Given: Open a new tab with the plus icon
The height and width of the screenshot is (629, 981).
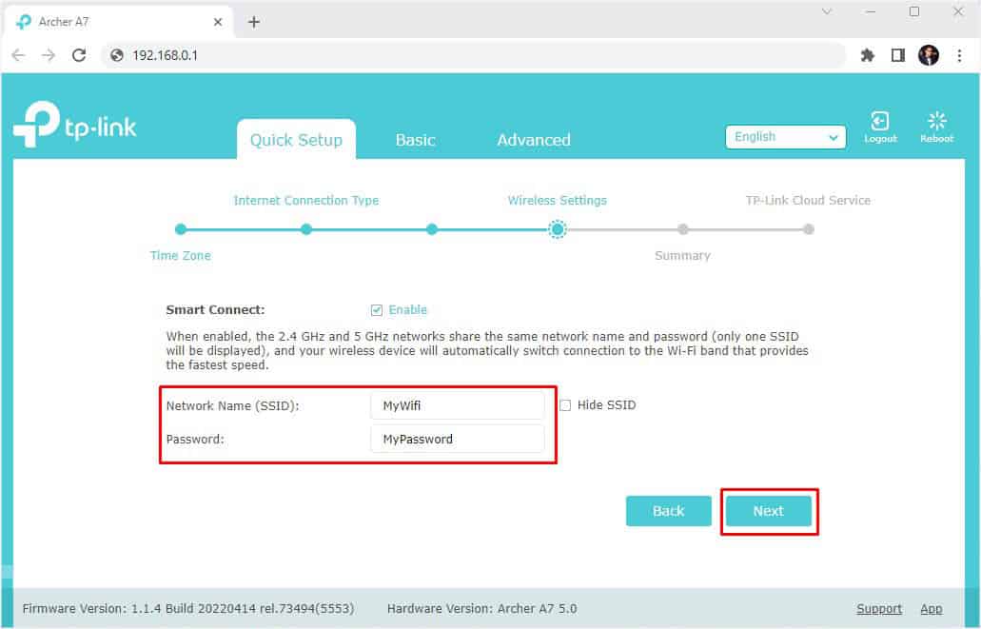Looking at the screenshot, I should [253, 22].
